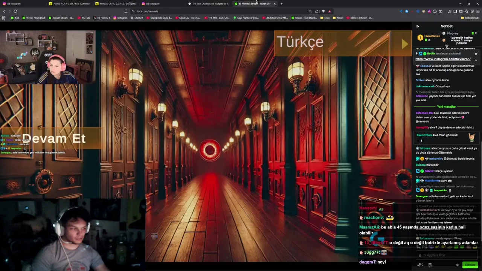
Task: Click the share icon in address bar
Action: coord(317,11)
